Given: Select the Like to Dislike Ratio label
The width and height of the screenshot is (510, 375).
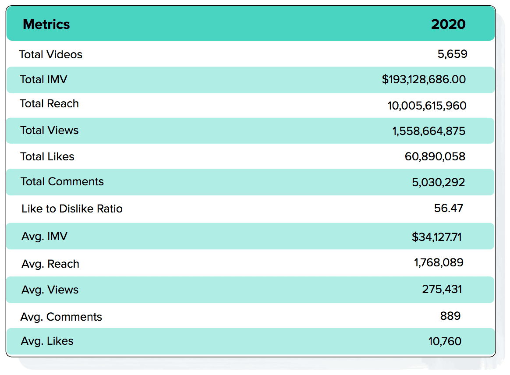Looking at the screenshot, I should (72, 209).
